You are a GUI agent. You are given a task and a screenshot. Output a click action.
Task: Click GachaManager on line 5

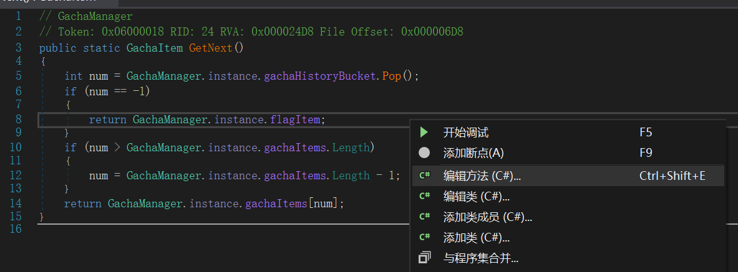click(164, 76)
